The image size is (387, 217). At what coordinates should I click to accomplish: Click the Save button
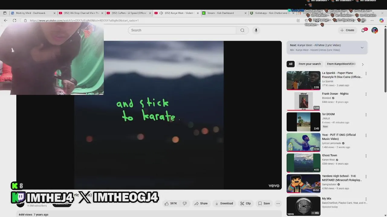(x=264, y=203)
